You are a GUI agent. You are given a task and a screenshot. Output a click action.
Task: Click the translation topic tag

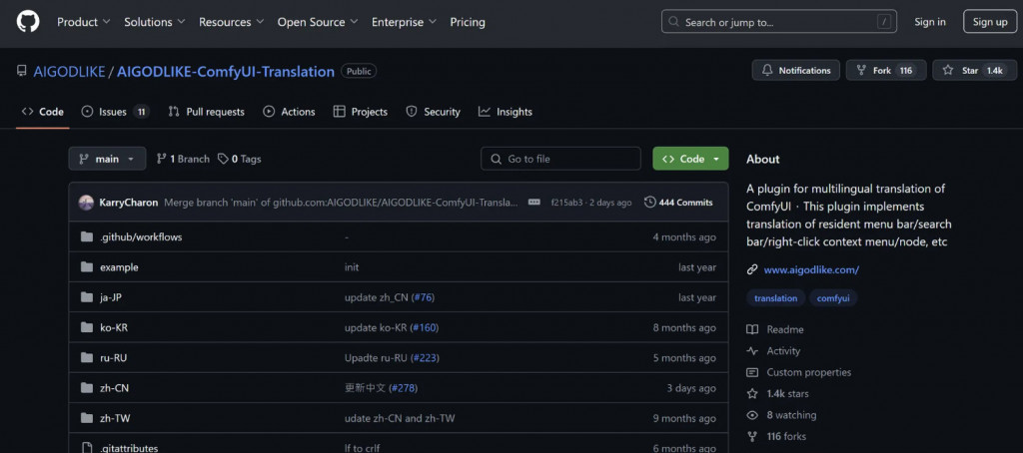click(775, 298)
